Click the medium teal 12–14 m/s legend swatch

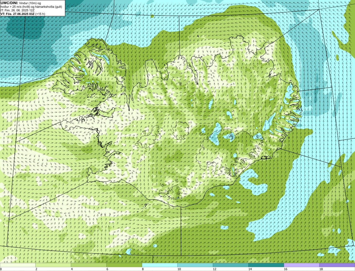231,265
